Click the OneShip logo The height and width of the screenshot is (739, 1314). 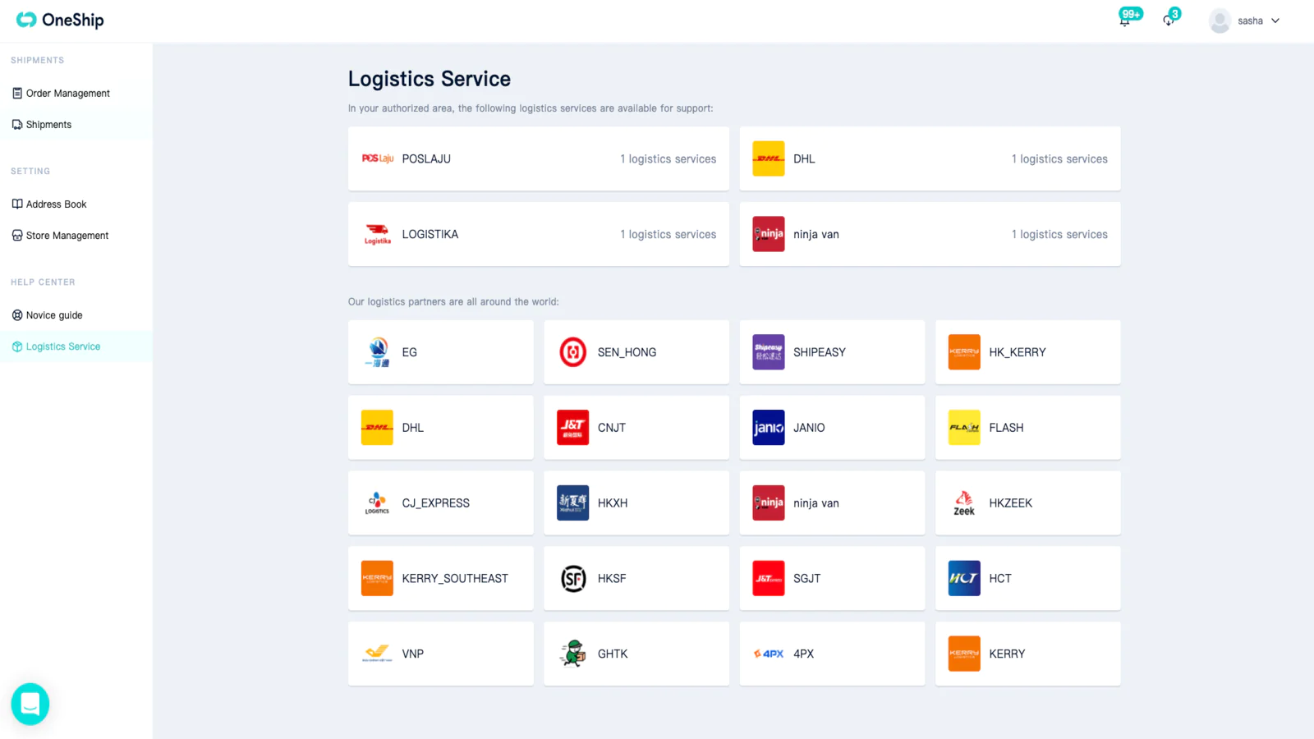[x=60, y=20]
